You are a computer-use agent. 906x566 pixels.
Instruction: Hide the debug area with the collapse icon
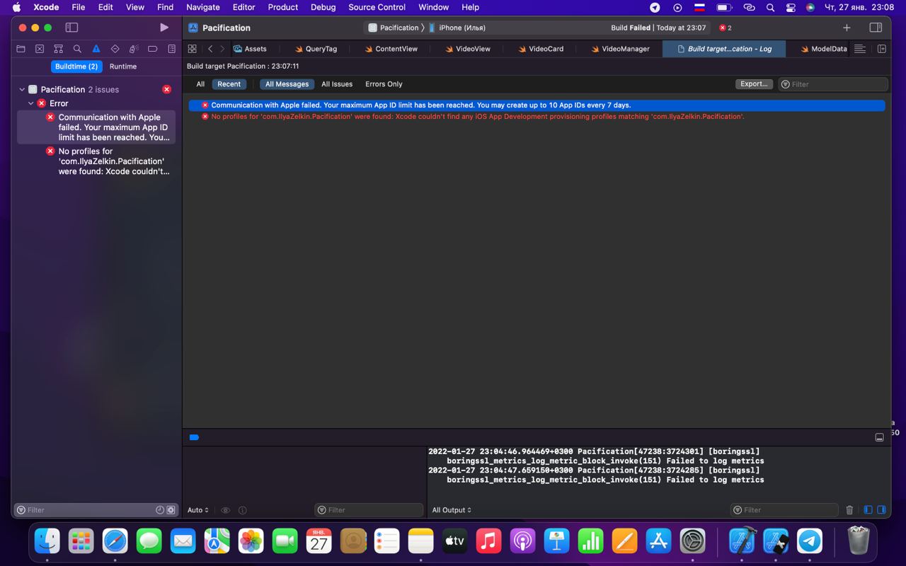click(879, 437)
